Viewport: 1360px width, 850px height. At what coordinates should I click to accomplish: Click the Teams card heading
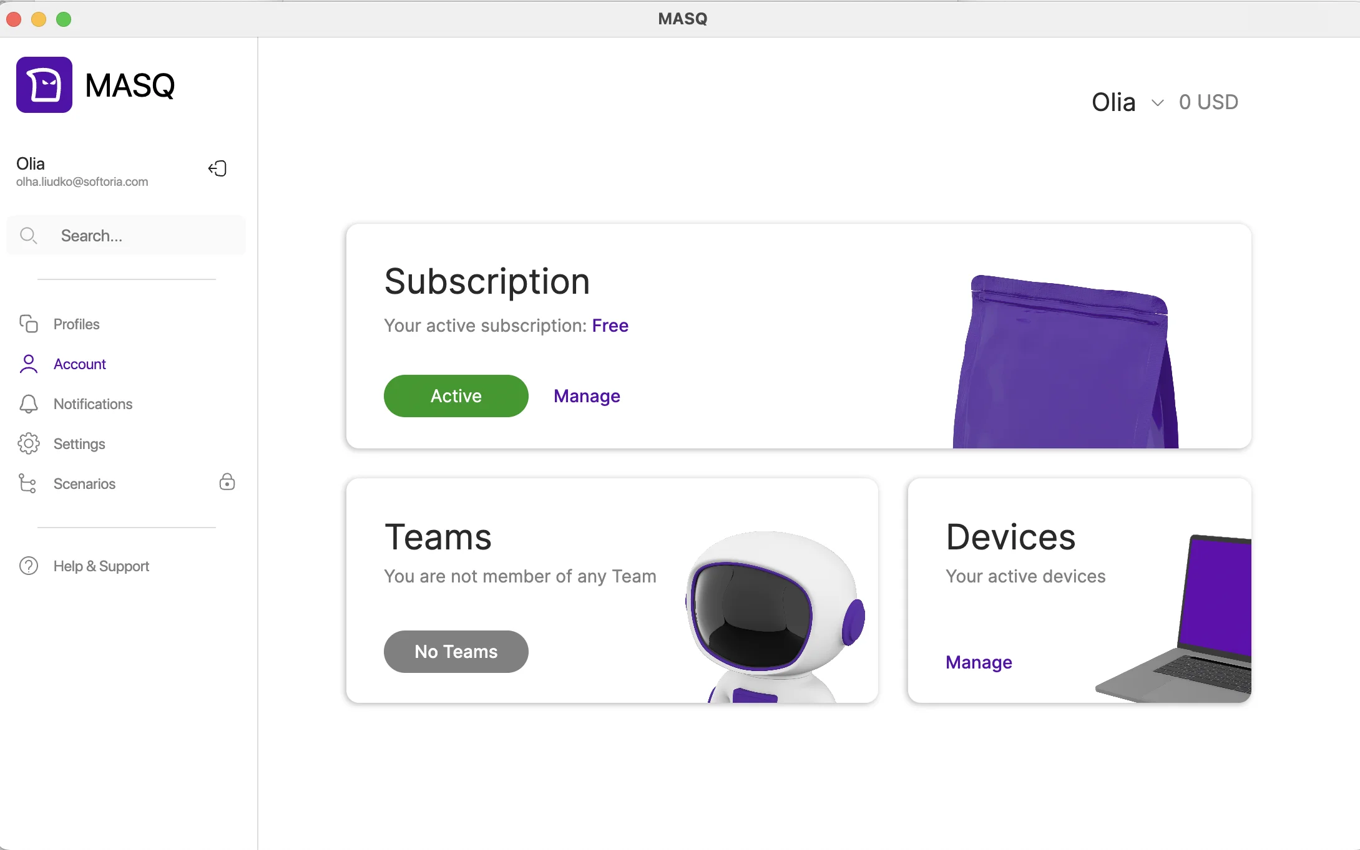pos(438,537)
